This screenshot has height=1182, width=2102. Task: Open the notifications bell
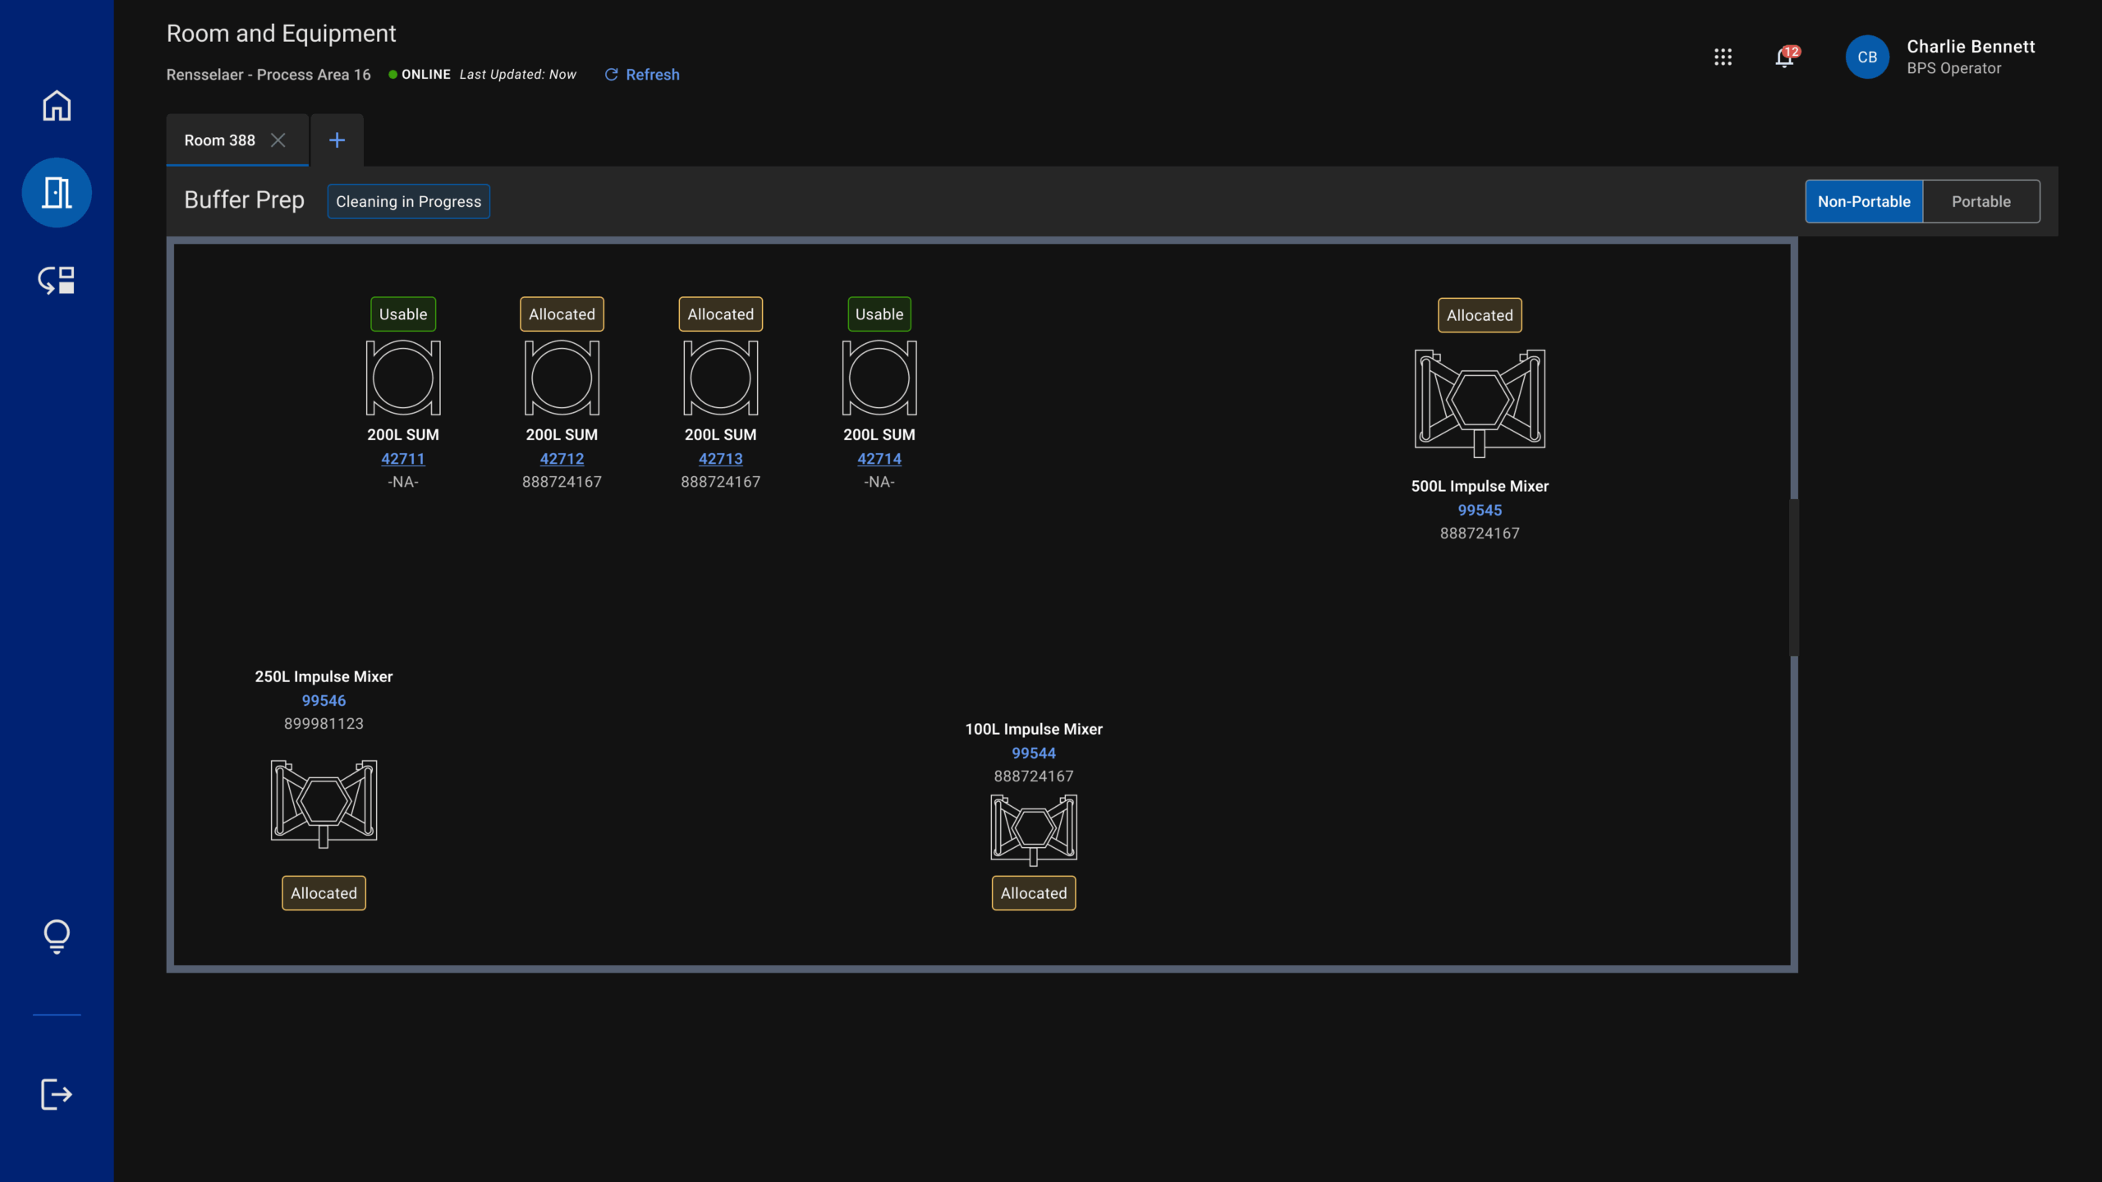1784,57
